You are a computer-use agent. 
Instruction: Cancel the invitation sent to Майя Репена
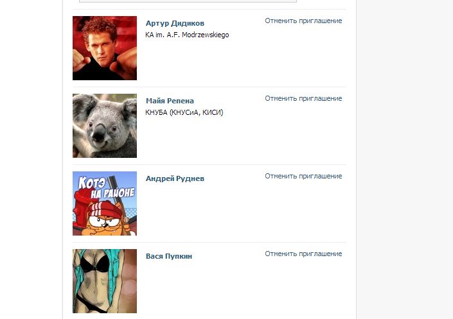pyautogui.click(x=303, y=98)
